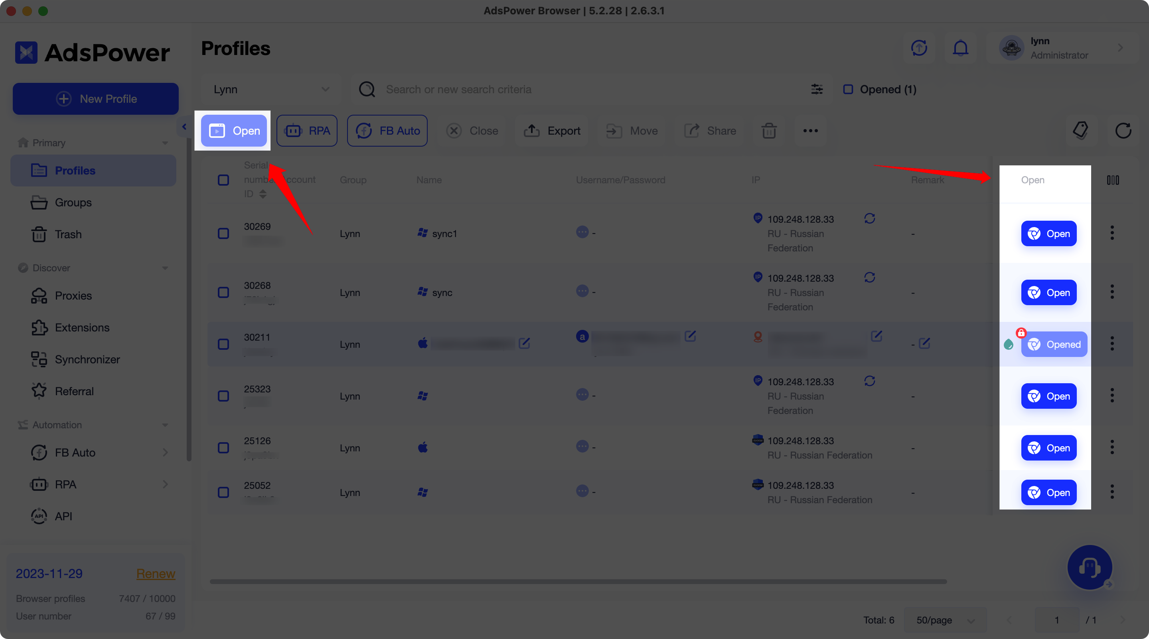Open the 50/page pagination dropdown
Image resolution: width=1149 pixels, height=639 pixels.
(x=944, y=620)
